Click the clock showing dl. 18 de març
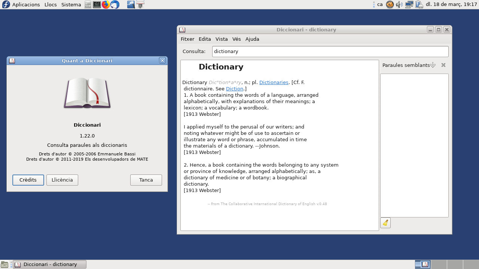 tap(451, 4)
